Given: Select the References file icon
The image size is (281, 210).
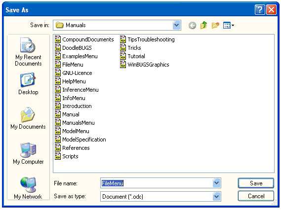Looking at the screenshot, I should point(58,148).
